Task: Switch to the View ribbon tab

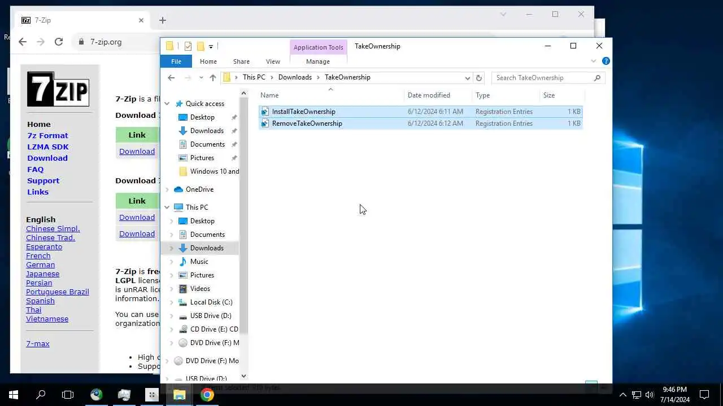Action: click(273, 61)
